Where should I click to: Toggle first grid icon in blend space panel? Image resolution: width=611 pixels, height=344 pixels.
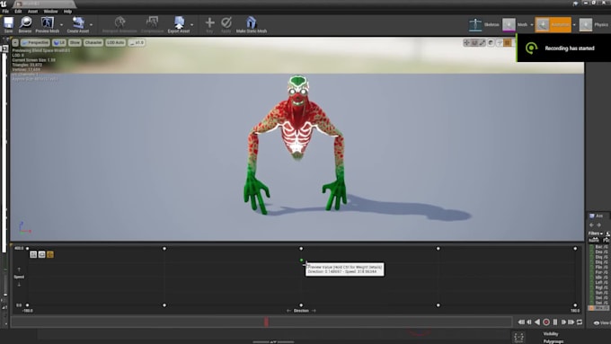(x=33, y=254)
